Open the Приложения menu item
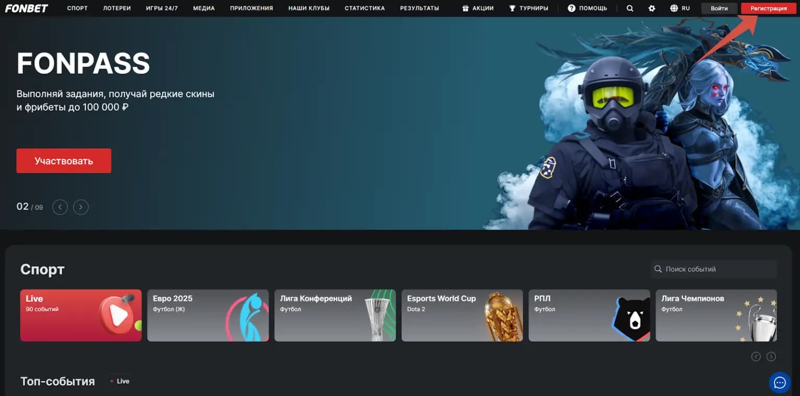The image size is (800, 396). pyautogui.click(x=252, y=8)
